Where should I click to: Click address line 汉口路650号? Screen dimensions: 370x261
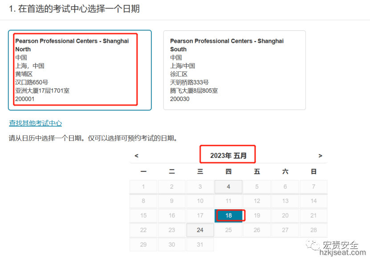click(32, 82)
